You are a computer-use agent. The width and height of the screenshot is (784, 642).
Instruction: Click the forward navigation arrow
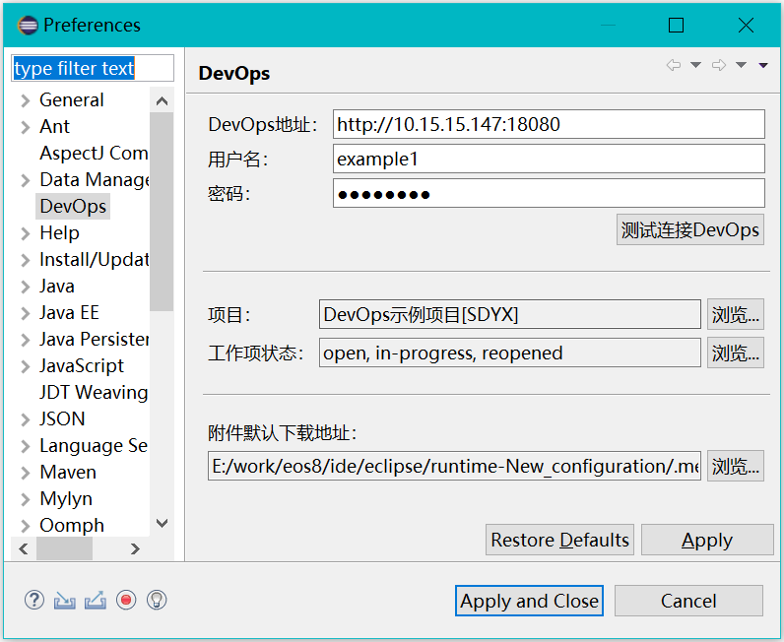tap(719, 65)
